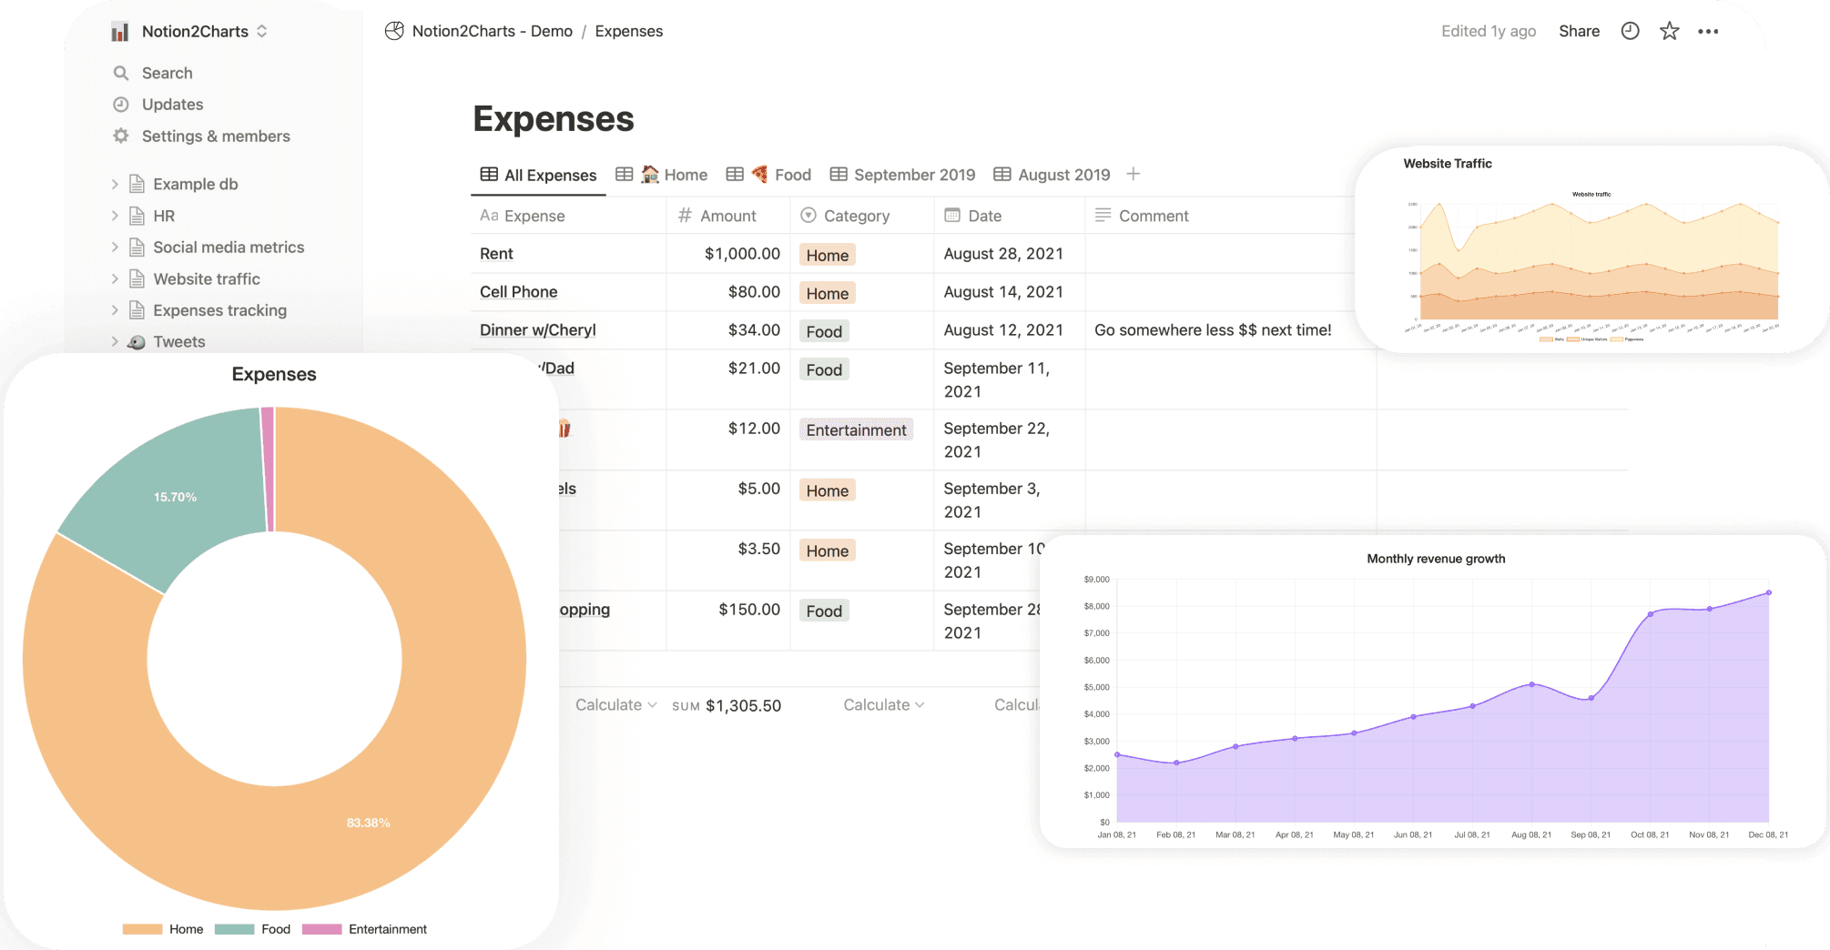This screenshot has width=1830, height=950.
Task: Click the 15.70% Food donut segment
Action: click(x=175, y=497)
